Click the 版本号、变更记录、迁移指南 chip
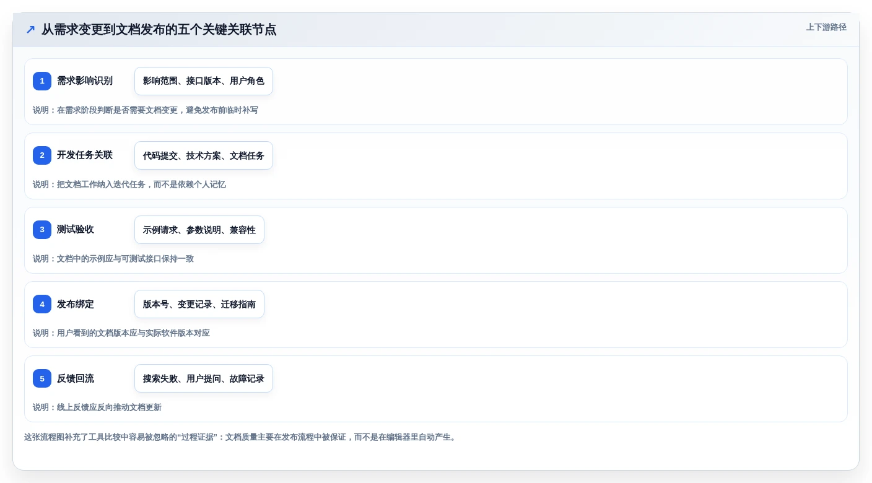Viewport: 872px width, 483px height. (x=199, y=304)
